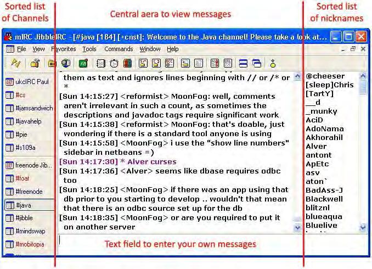Viewport: 372px width, 269px height.
Task: Select nickname blueaqua in the list
Action: [324, 216]
